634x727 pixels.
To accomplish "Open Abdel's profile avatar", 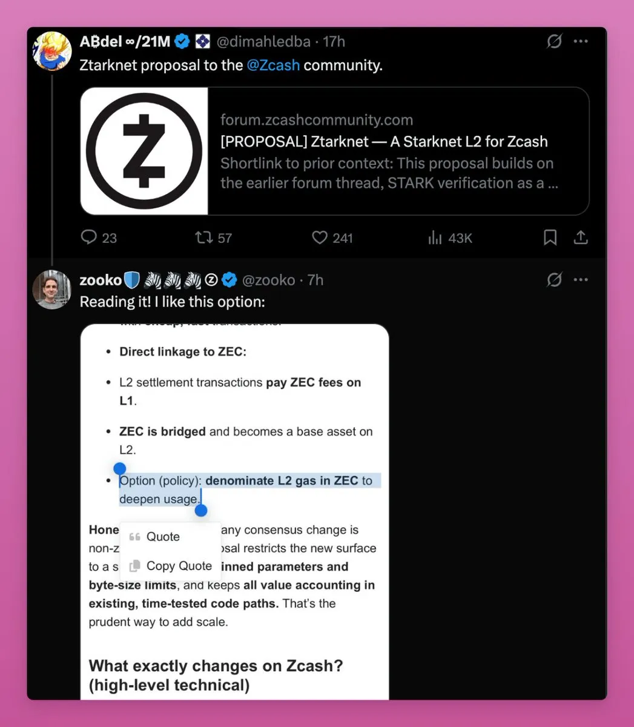I will pos(52,51).
